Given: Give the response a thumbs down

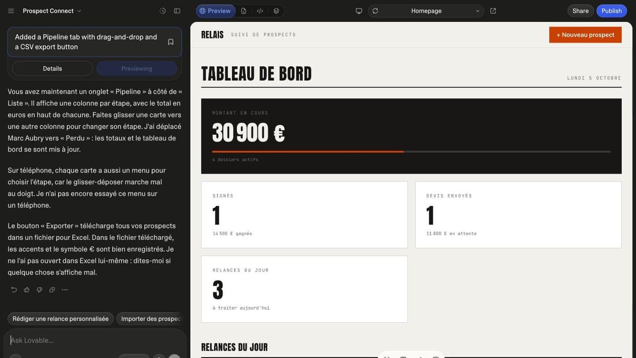Looking at the screenshot, I should tap(39, 290).
